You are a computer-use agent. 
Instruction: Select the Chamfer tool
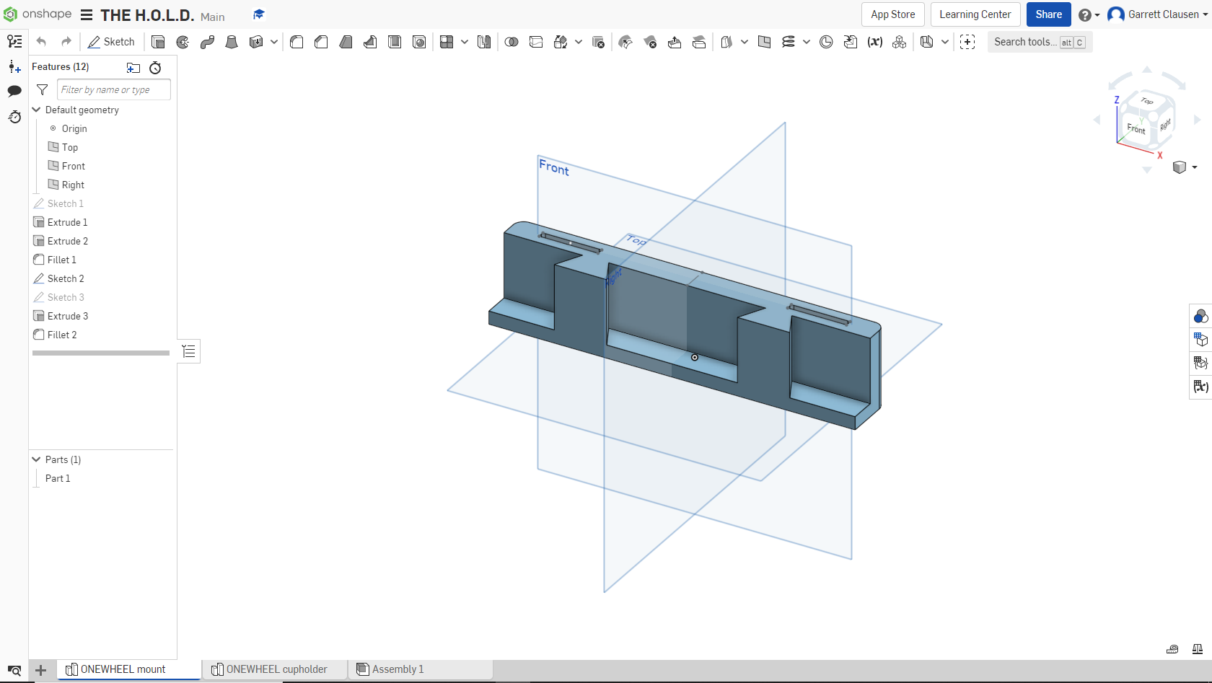(x=321, y=42)
